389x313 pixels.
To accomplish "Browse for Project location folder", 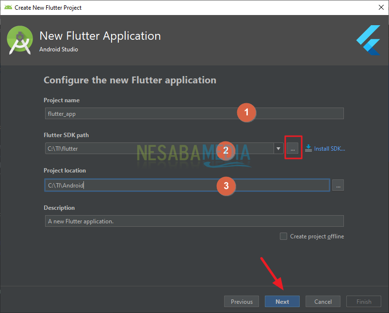I will pyautogui.click(x=338, y=186).
